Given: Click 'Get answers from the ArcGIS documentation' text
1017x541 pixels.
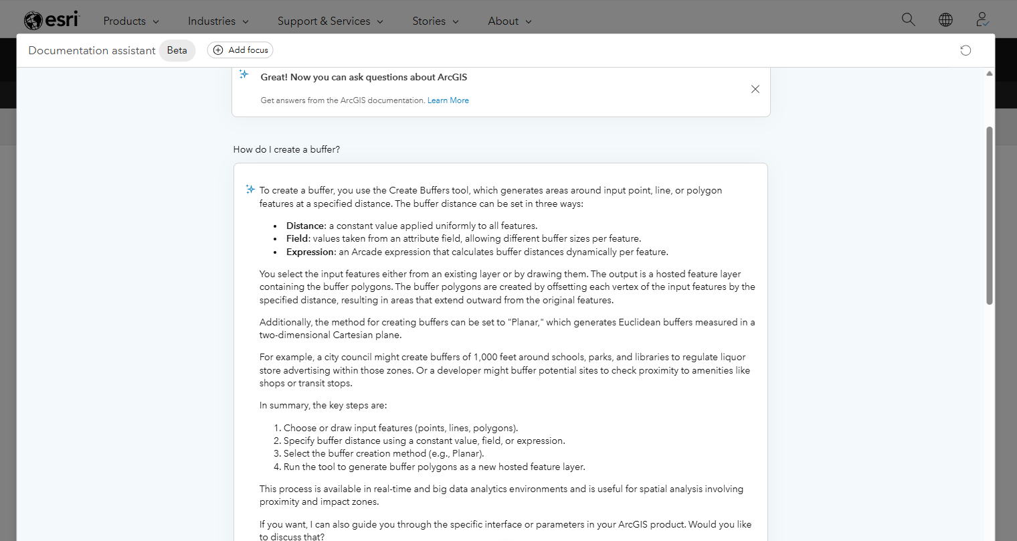Looking at the screenshot, I should click(343, 100).
